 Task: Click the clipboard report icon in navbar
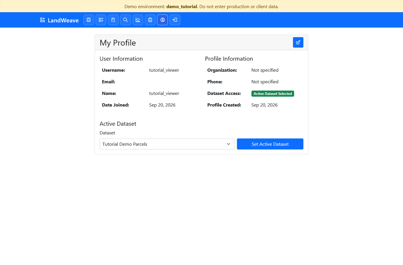coord(150,20)
